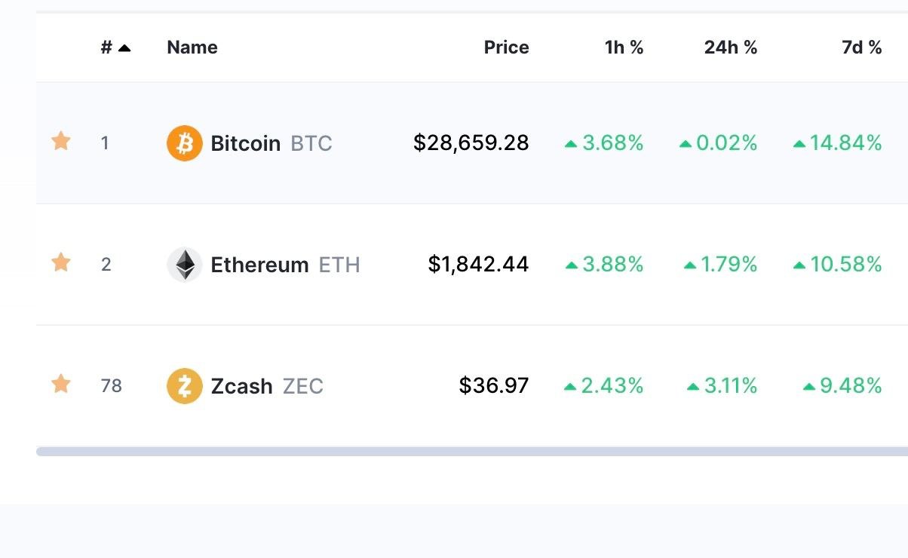The image size is (908, 558).
Task: Sort table by Price column header
Action: click(507, 48)
